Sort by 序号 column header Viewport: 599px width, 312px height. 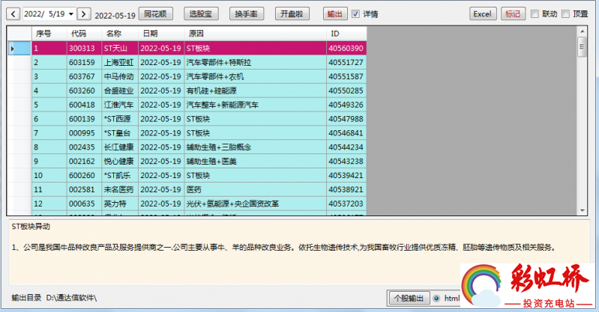click(x=49, y=34)
